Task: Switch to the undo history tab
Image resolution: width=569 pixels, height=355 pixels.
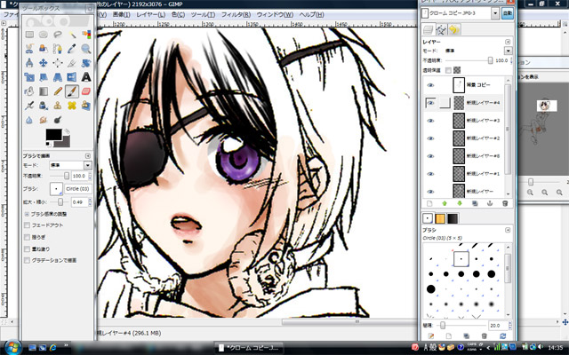Action: (x=453, y=29)
